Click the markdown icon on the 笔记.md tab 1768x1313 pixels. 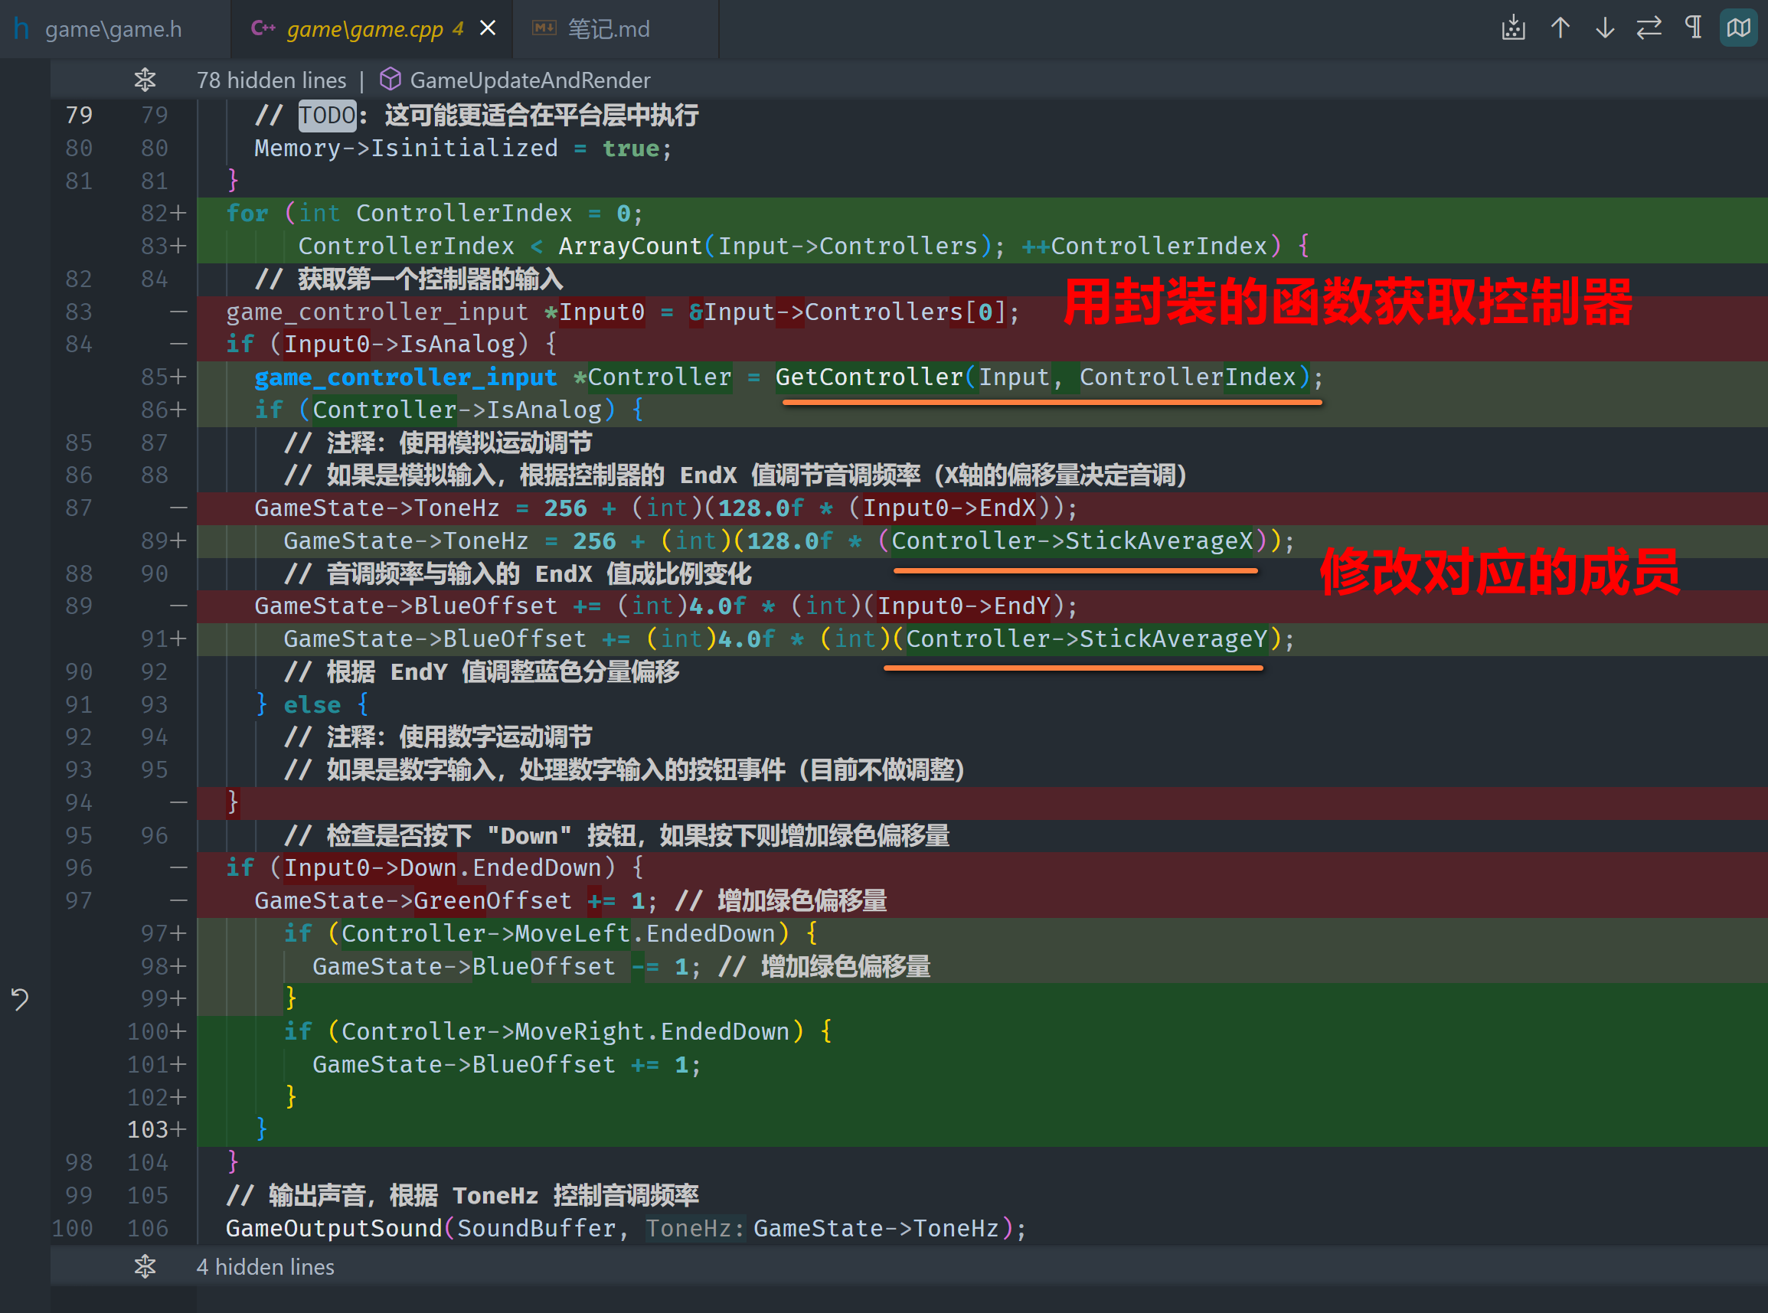544,28
